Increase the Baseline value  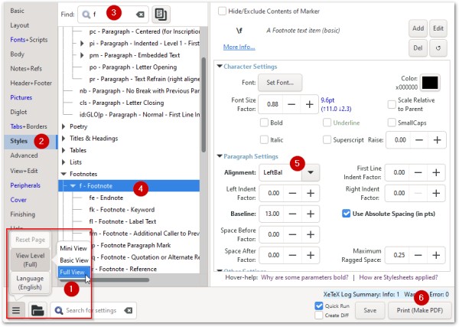tap(311, 214)
